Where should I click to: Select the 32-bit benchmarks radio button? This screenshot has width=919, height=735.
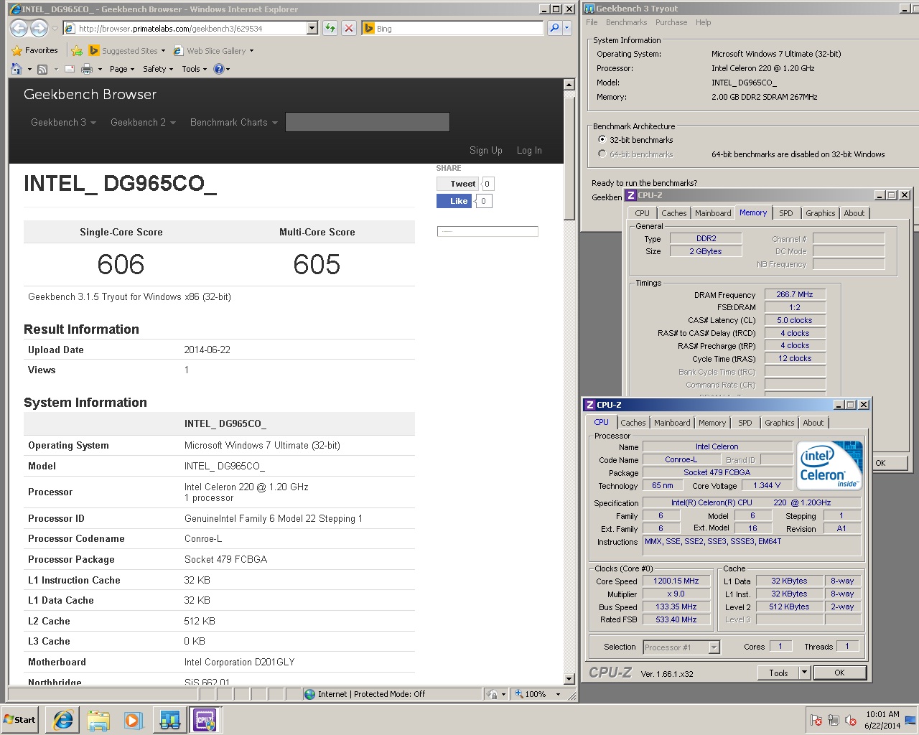(602, 140)
